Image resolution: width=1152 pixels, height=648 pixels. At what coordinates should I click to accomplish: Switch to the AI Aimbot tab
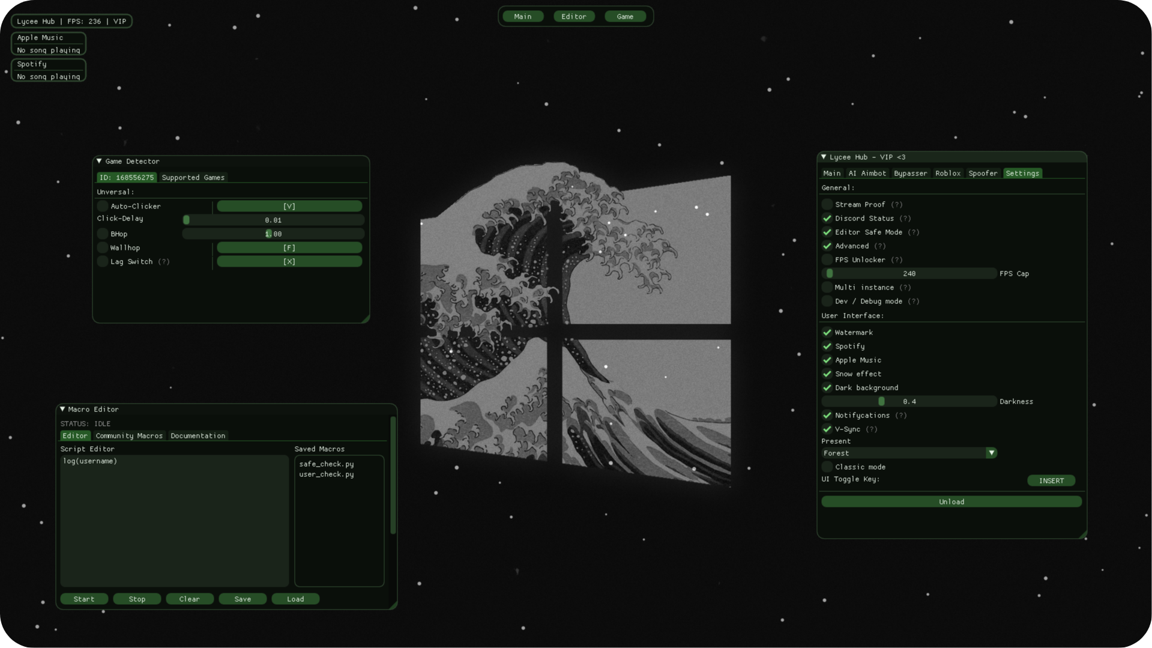coord(867,173)
